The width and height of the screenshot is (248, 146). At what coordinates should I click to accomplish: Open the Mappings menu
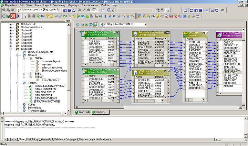(x=73, y=5)
